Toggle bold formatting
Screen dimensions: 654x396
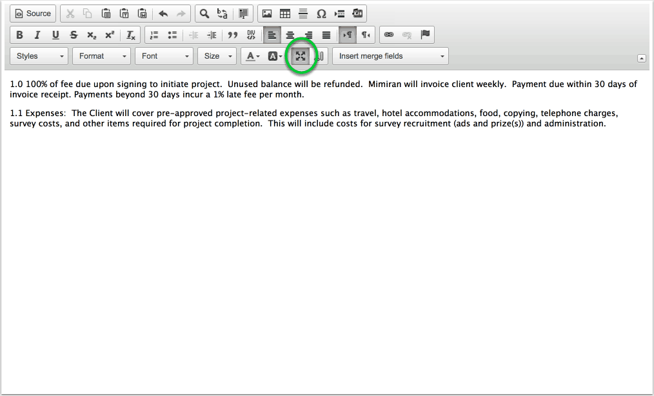19,35
